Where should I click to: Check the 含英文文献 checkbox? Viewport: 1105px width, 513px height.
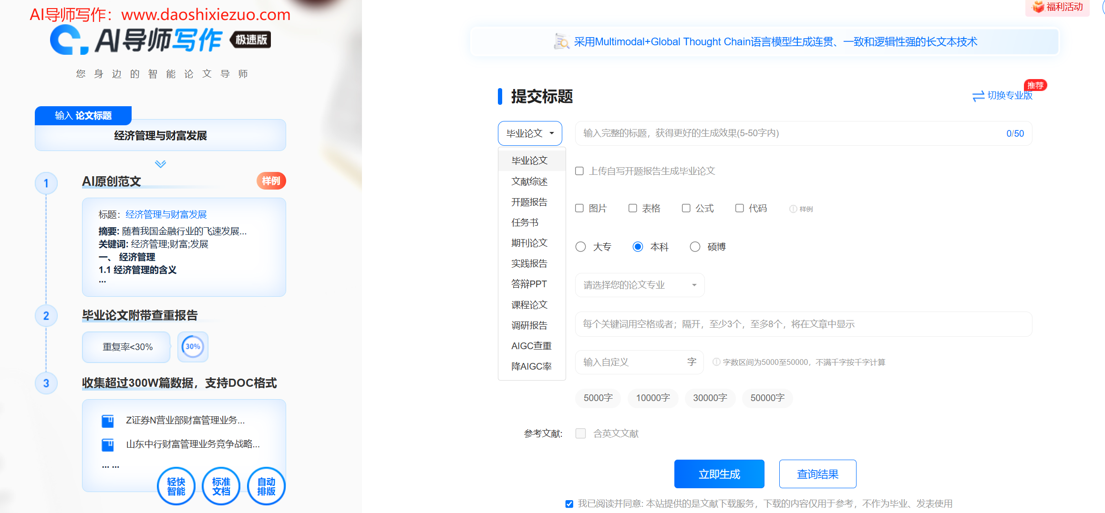click(x=580, y=433)
